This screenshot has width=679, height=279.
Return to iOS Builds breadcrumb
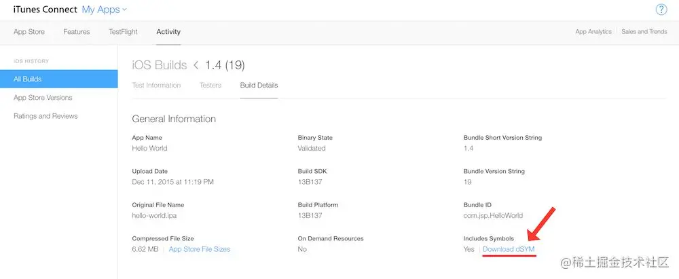pos(159,65)
